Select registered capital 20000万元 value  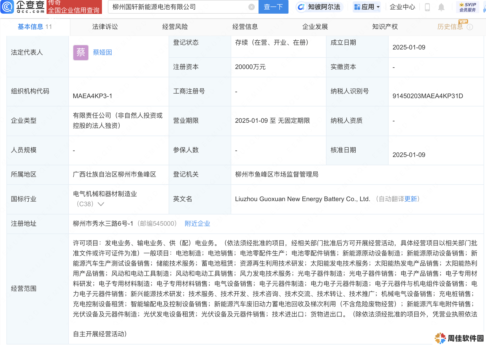click(x=250, y=67)
